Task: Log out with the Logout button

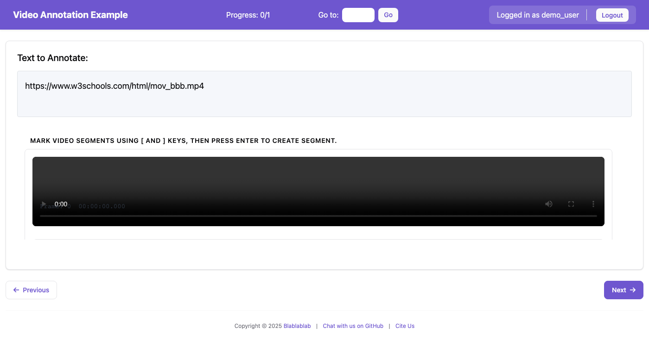Action: 612,15
